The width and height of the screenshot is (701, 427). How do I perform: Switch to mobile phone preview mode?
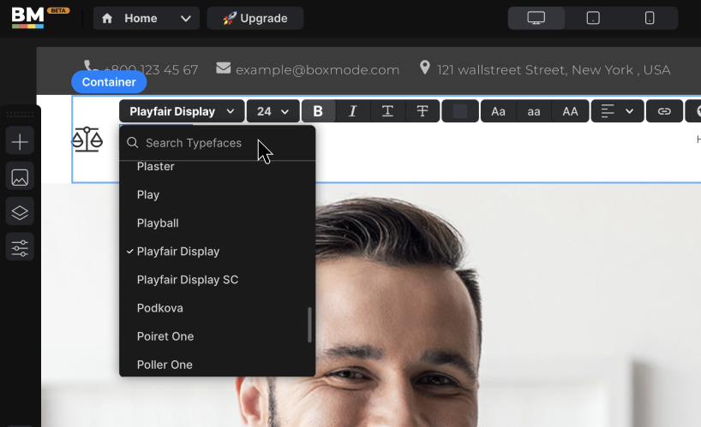point(649,18)
